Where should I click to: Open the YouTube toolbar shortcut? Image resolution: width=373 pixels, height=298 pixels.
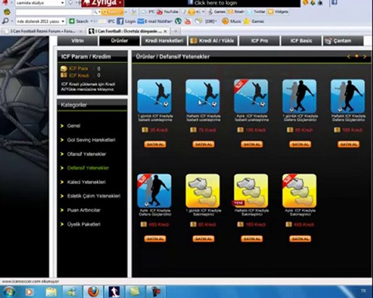167,12
